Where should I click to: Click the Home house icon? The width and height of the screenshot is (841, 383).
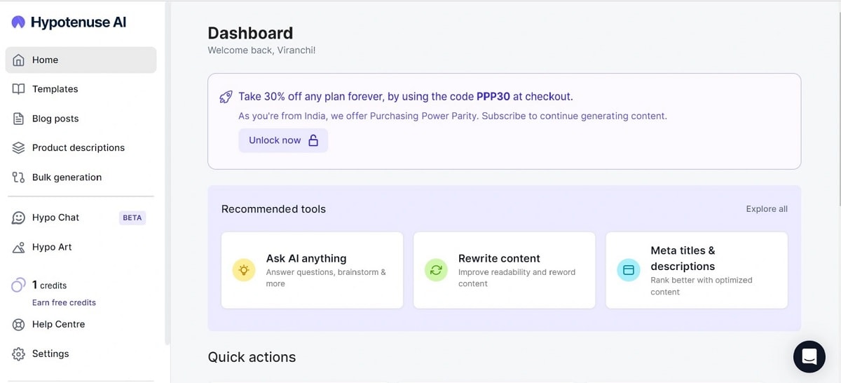[19, 60]
